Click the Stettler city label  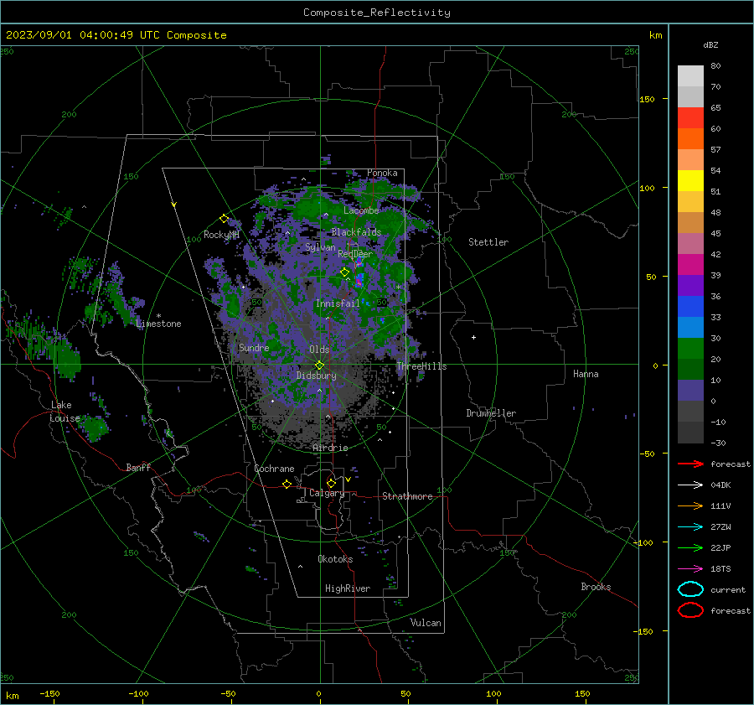click(488, 242)
